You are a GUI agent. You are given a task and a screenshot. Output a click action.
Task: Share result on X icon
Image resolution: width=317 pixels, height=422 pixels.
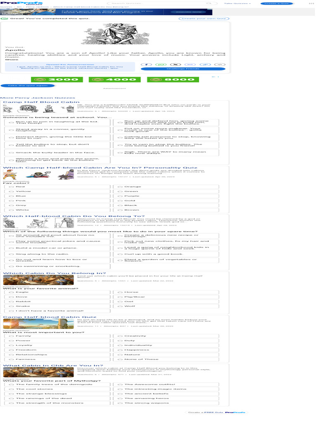(x=175, y=65)
